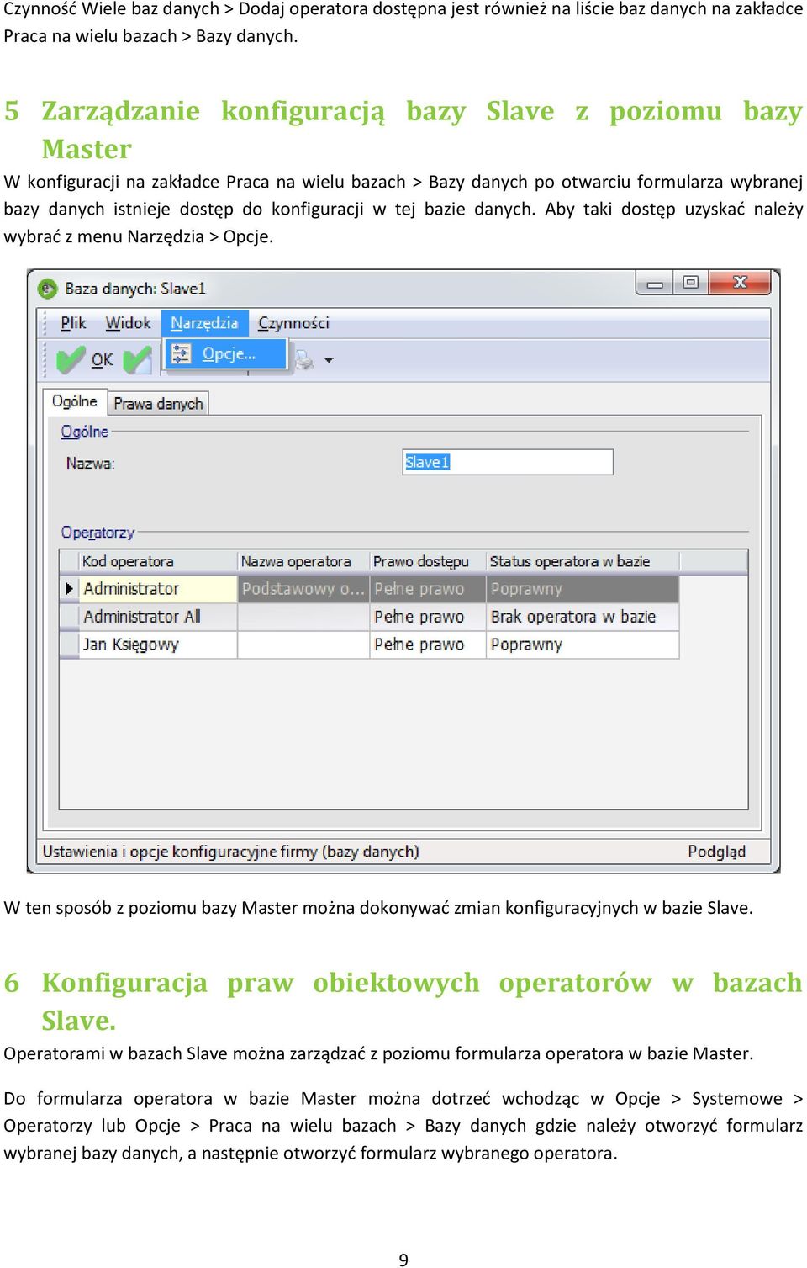Open the Plik menu

pyautogui.click(x=73, y=323)
